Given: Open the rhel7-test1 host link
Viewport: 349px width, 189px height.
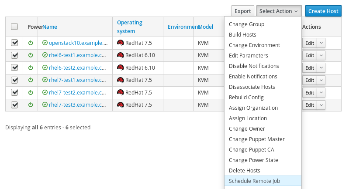Looking at the screenshot, I should tap(77, 80).
